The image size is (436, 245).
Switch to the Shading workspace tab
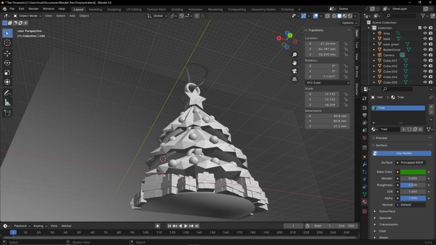click(x=176, y=9)
